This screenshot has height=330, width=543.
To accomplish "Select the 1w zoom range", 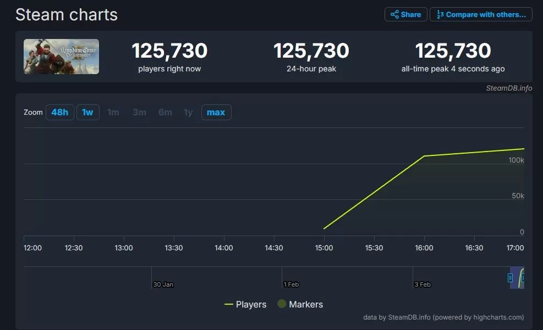I will [87, 113].
